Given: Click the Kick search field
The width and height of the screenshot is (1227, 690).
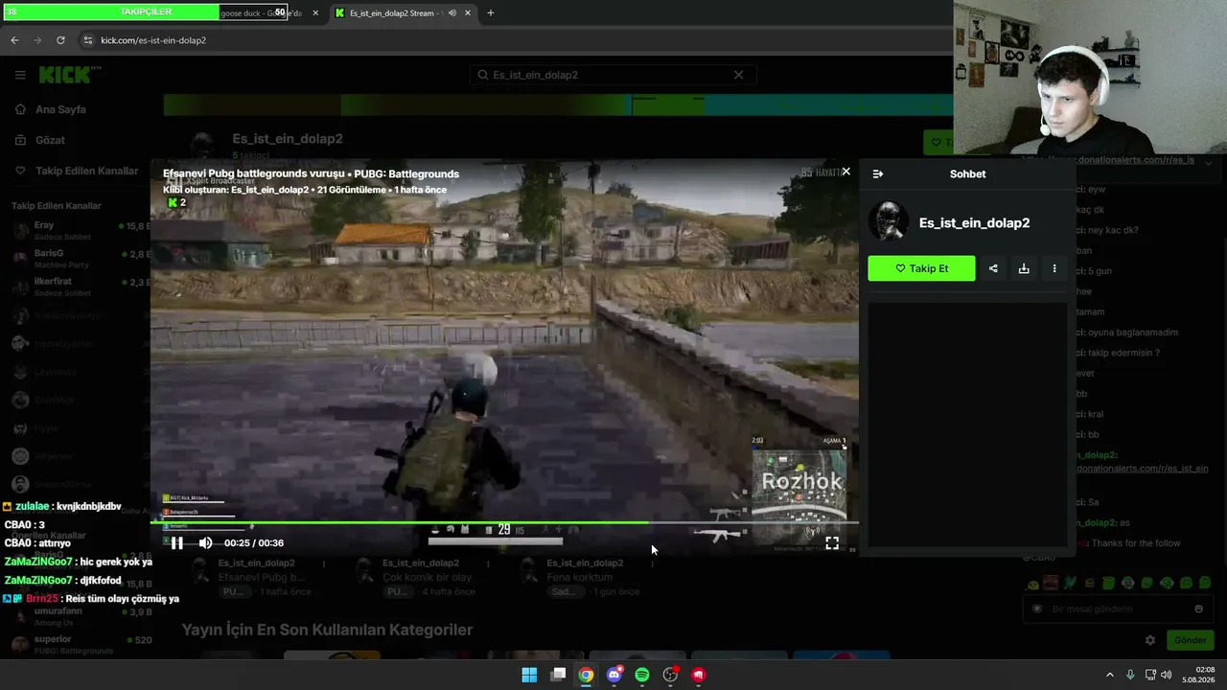Looking at the screenshot, I should [613, 75].
